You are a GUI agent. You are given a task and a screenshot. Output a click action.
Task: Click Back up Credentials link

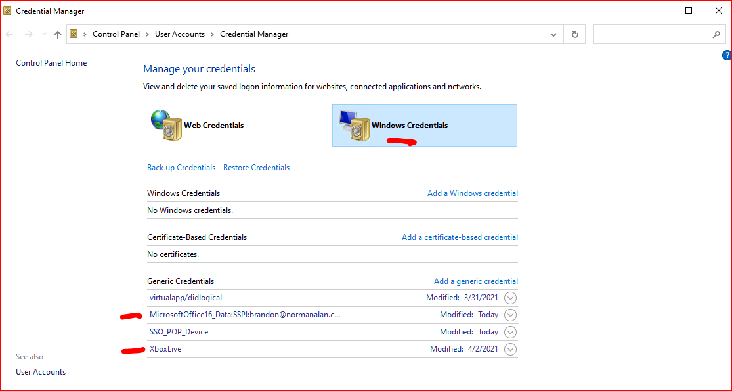pos(181,167)
